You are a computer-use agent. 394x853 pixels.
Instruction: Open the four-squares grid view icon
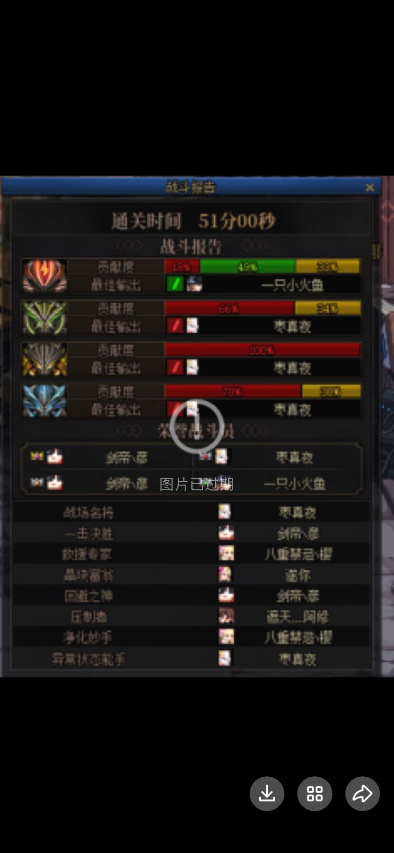(315, 793)
